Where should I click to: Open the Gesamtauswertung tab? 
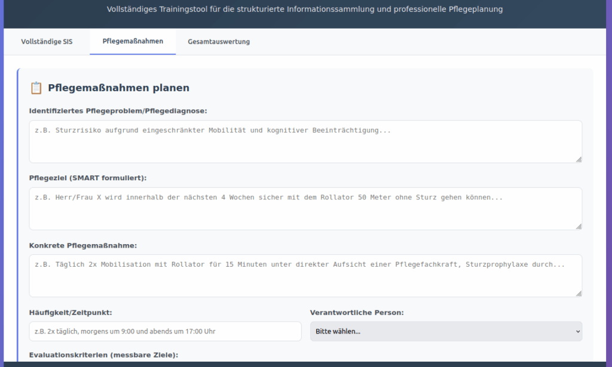point(219,42)
